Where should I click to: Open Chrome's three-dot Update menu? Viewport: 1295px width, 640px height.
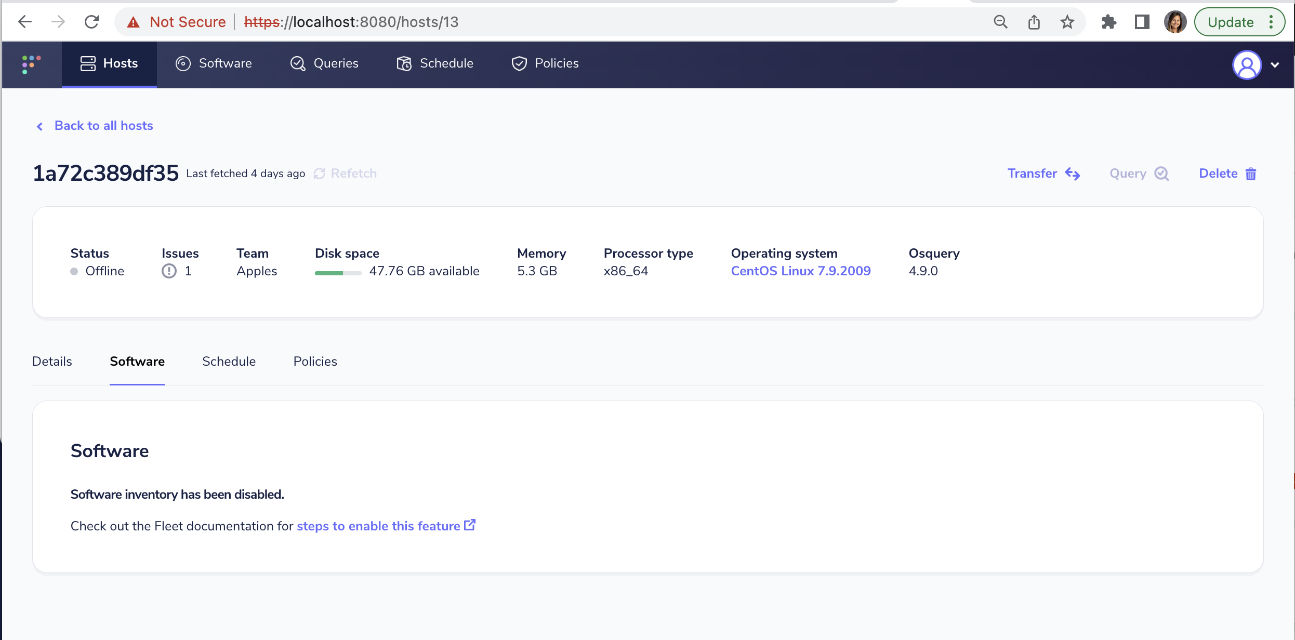pyautogui.click(x=1271, y=22)
